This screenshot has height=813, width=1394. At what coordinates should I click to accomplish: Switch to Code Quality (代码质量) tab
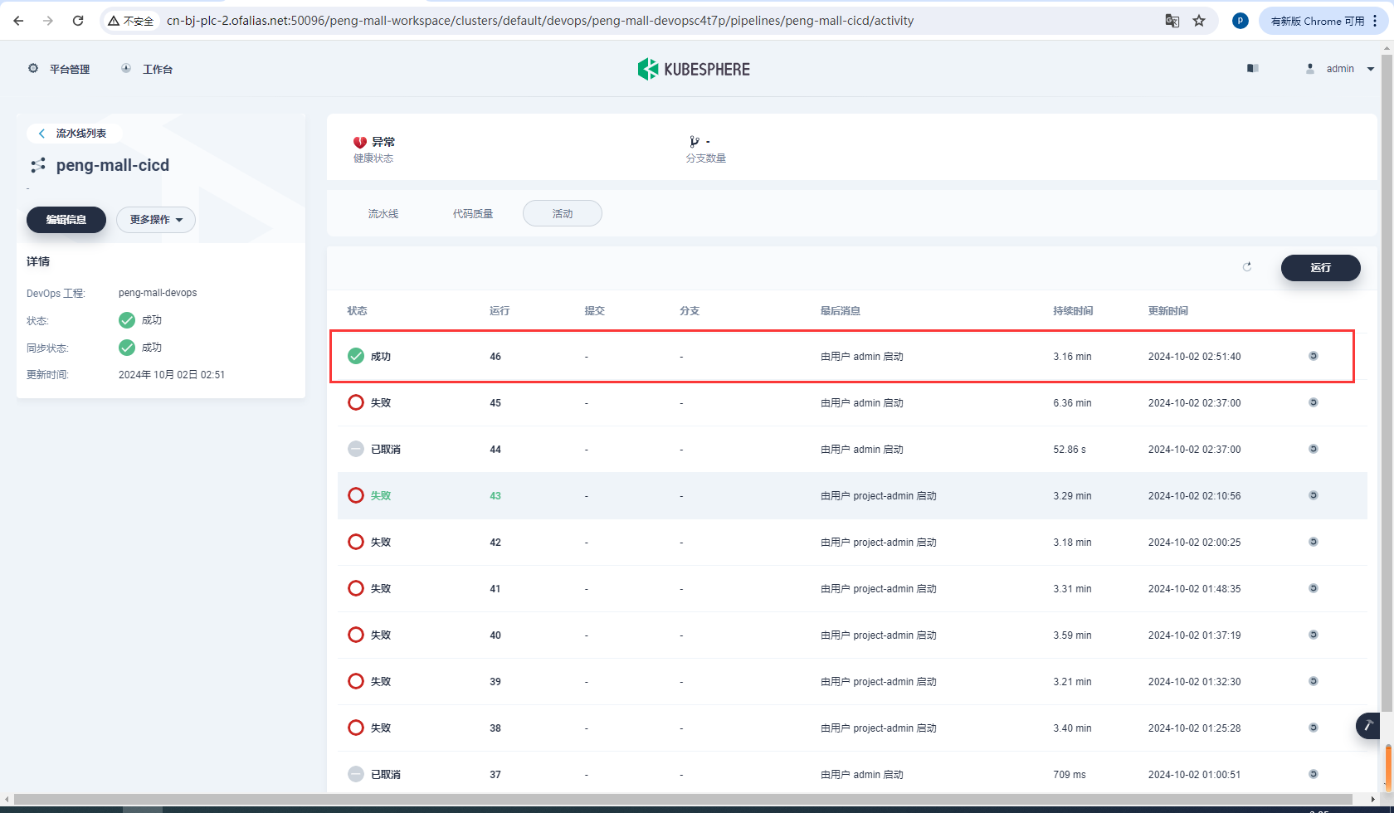pyautogui.click(x=473, y=214)
